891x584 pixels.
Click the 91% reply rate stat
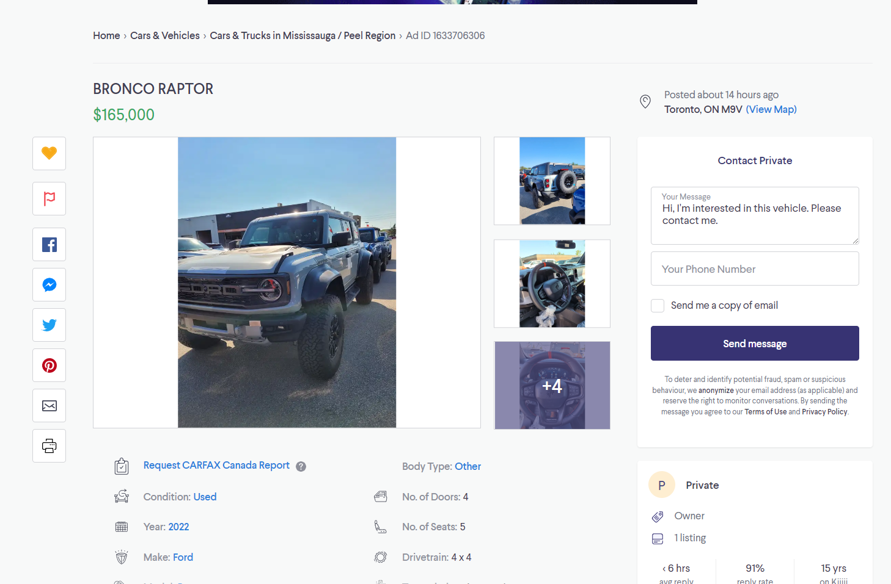(x=755, y=574)
